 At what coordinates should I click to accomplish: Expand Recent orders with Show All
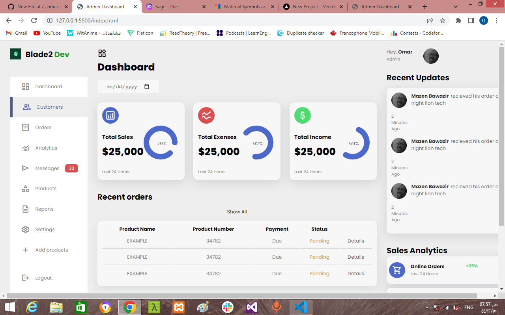click(237, 211)
